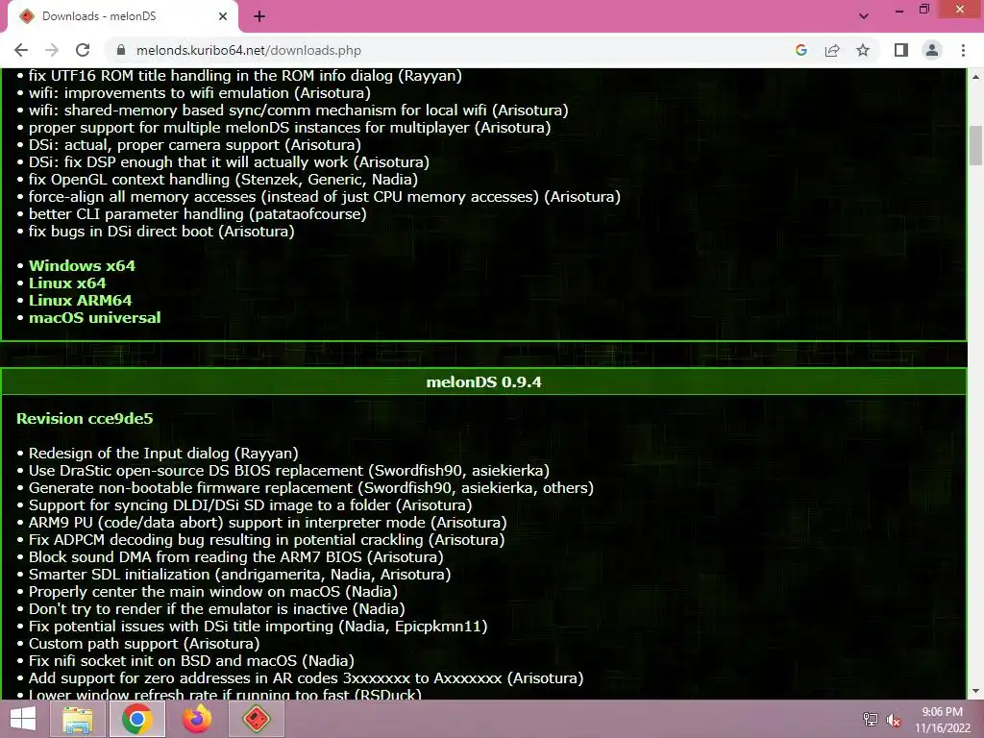
Task: Click 'Fix nifi socket init on BSD' line
Action: (x=191, y=661)
